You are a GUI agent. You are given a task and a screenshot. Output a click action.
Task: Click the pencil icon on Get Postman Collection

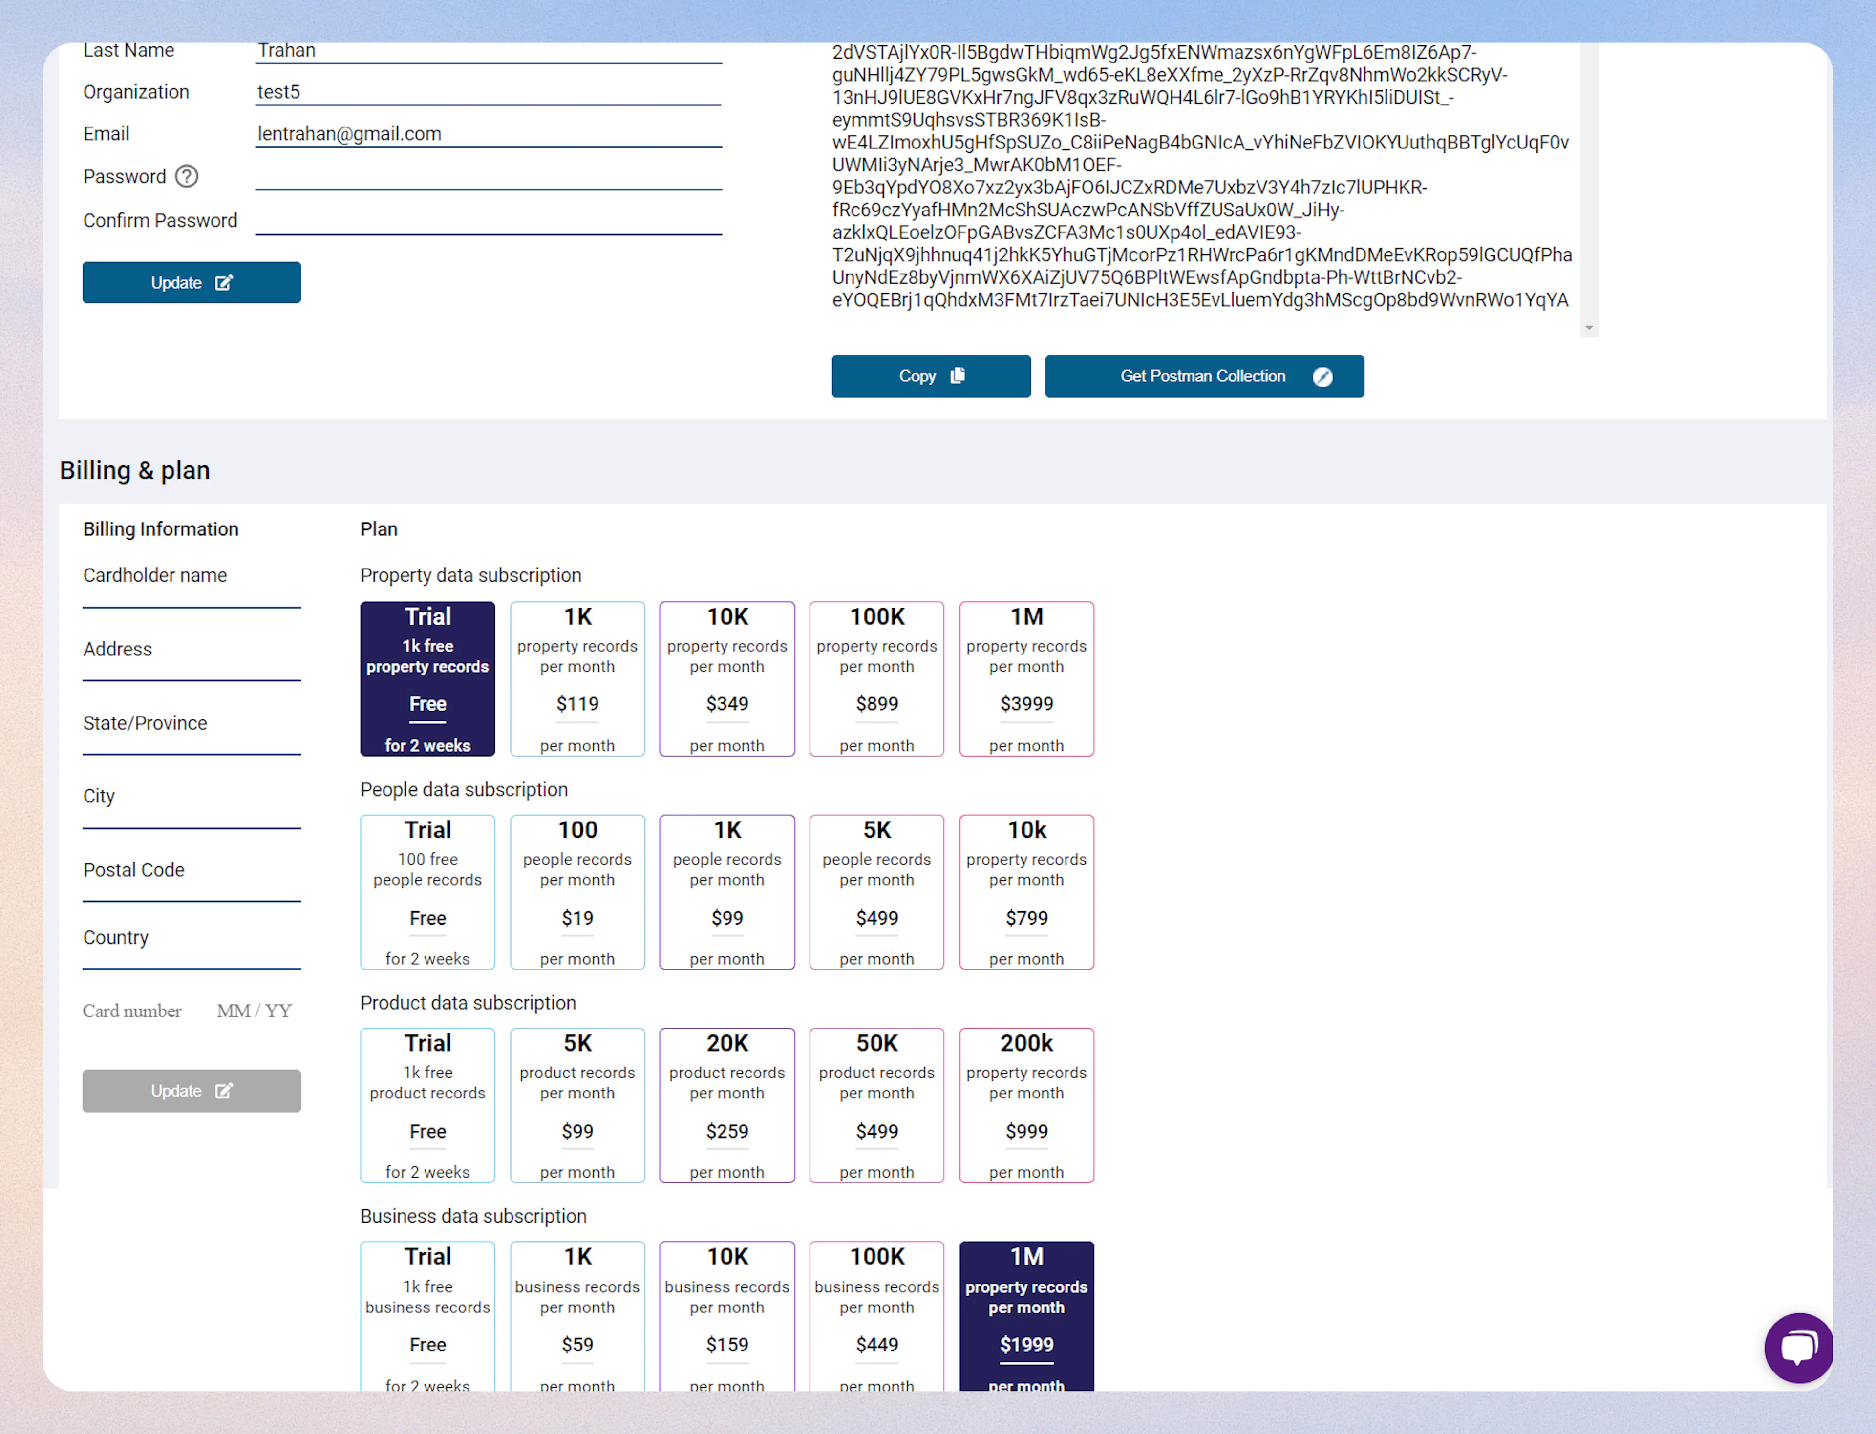(x=1322, y=376)
